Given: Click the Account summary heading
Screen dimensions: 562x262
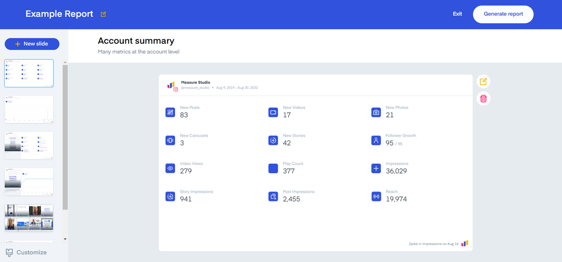Looking at the screenshot, I should [136, 41].
